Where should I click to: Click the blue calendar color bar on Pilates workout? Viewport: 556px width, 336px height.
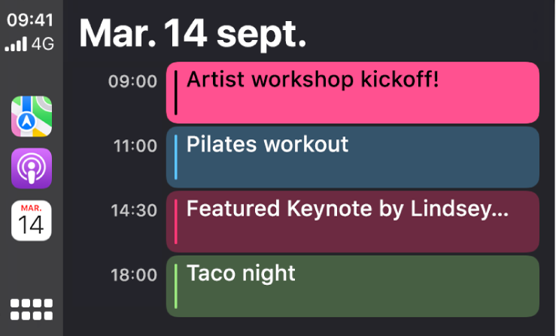[x=176, y=157]
